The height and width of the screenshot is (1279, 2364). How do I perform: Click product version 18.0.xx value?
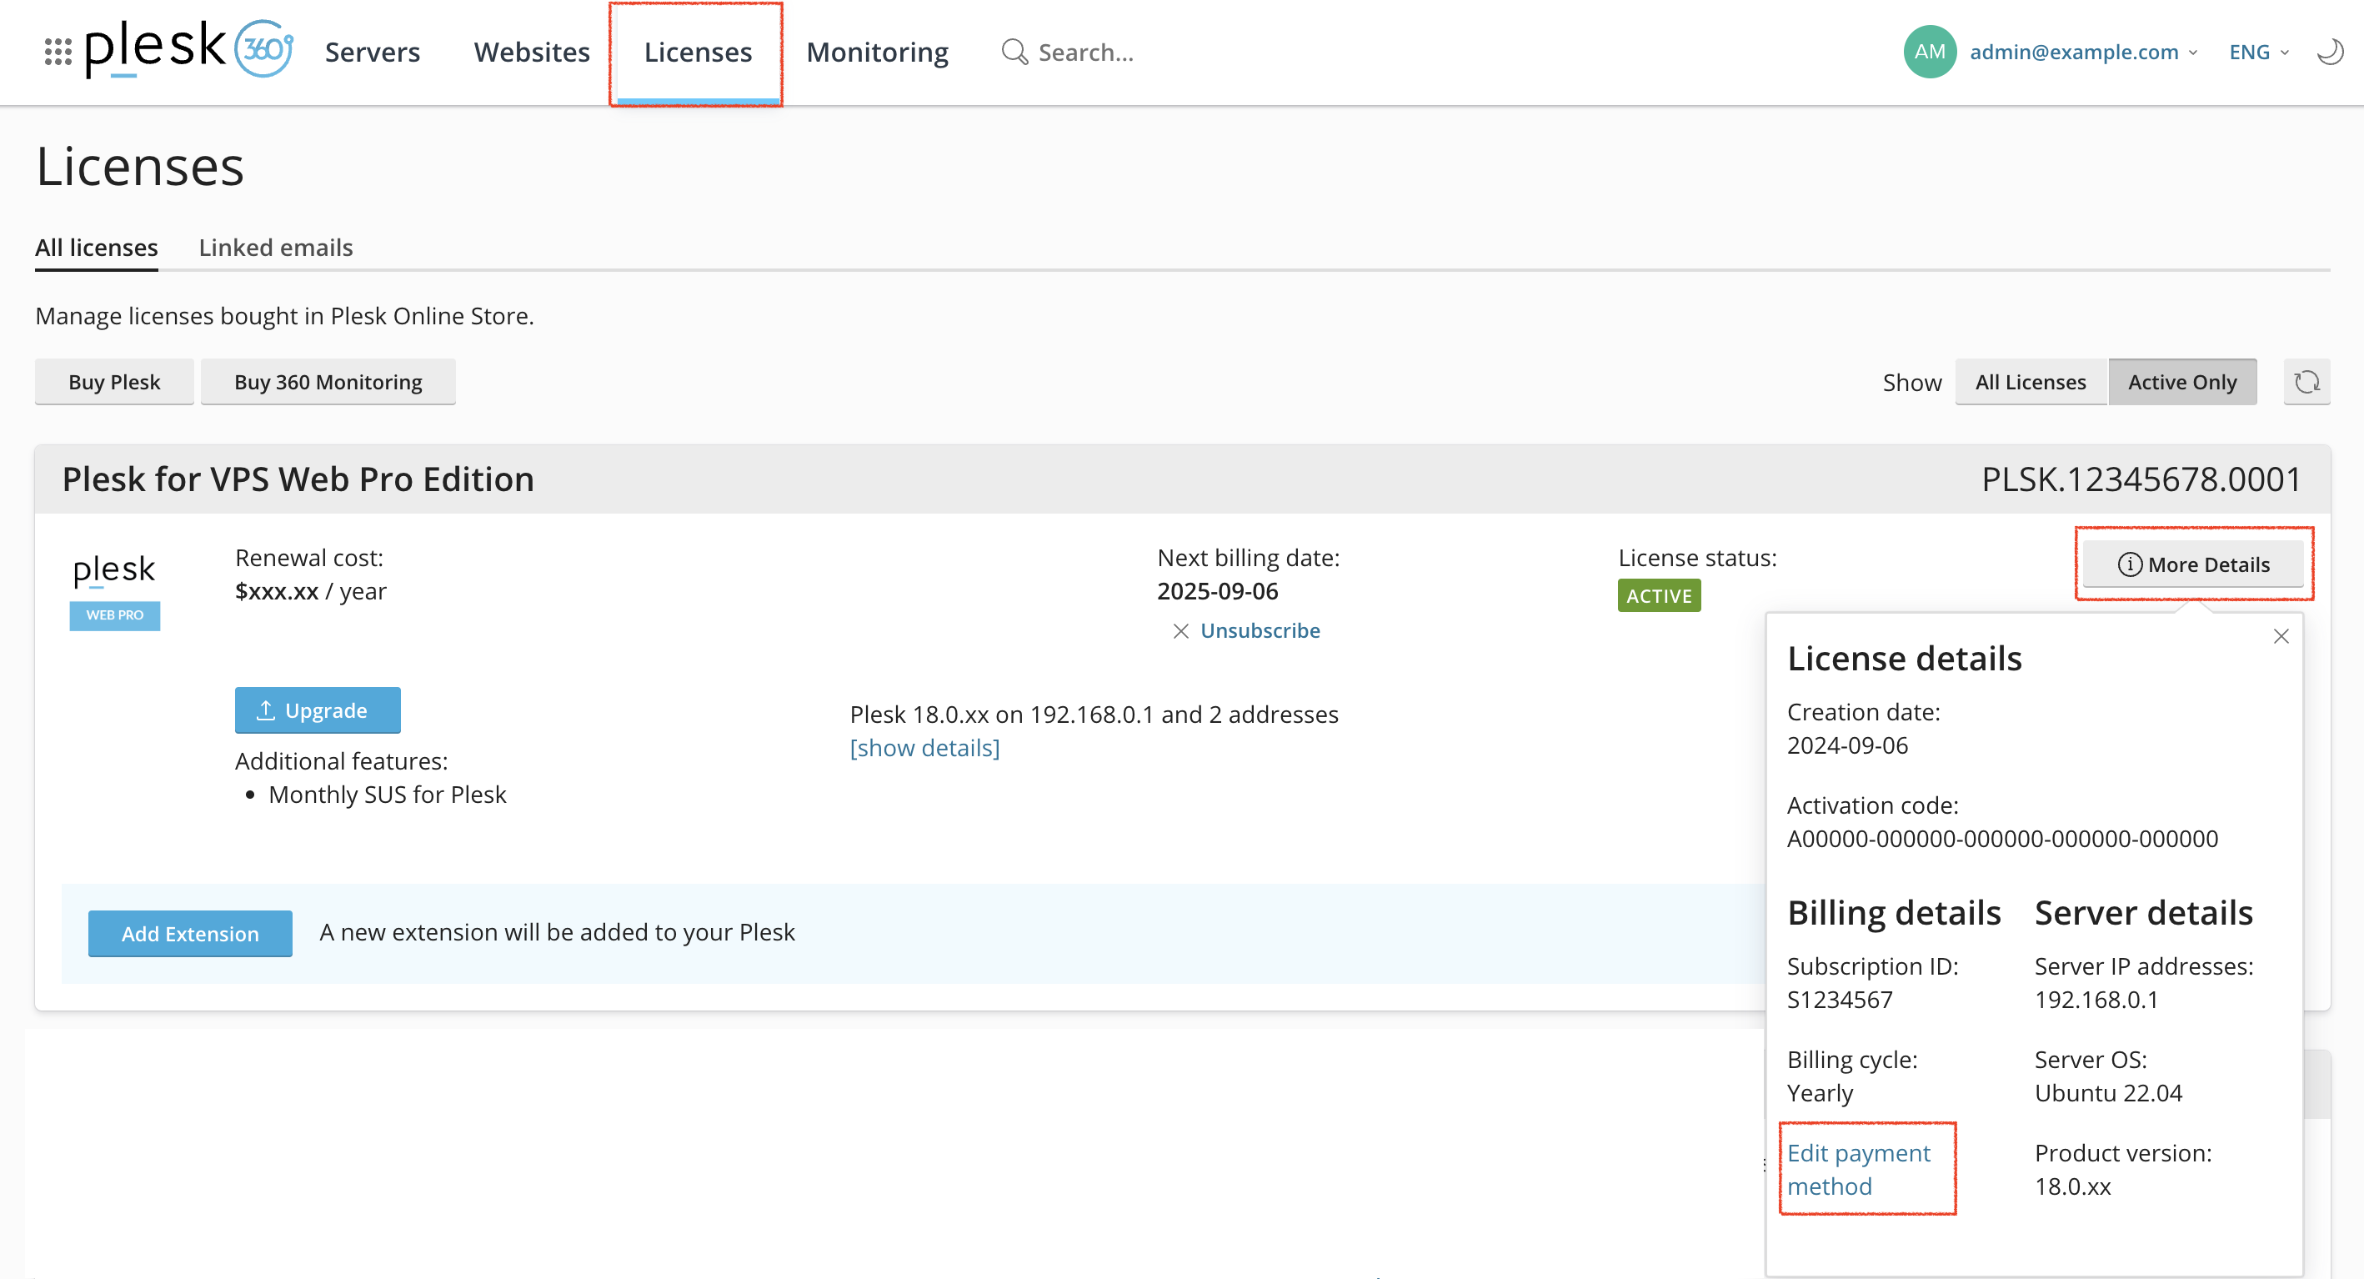point(2072,1187)
